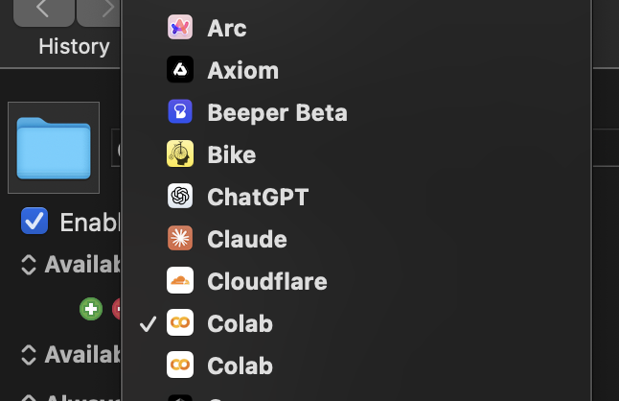This screenshot has width=619, height=401.
Task: Go forward with History right arrow
Action: [x=99, y=11]
